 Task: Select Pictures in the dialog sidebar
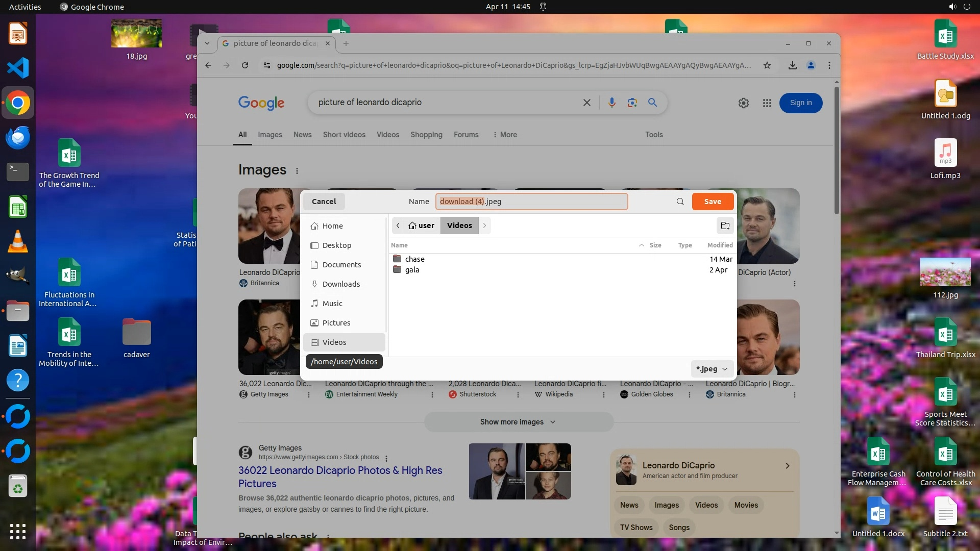[x=336, y=323]
